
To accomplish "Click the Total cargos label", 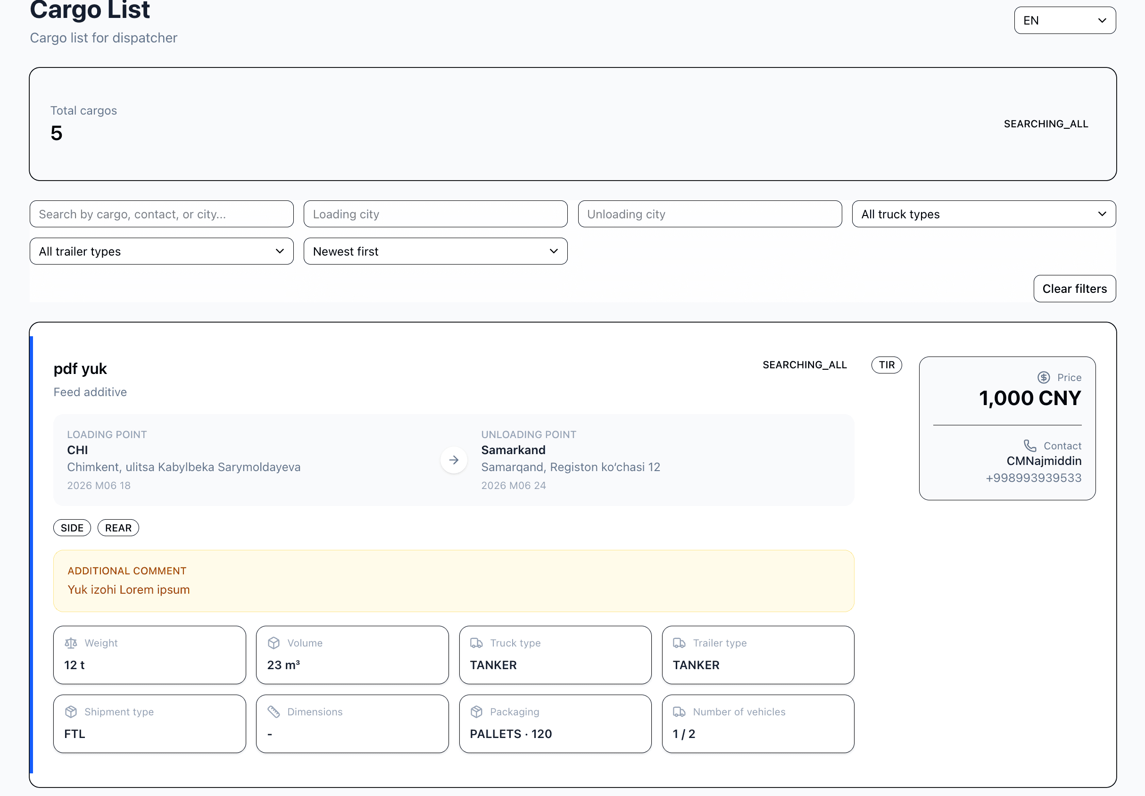I will tap(83, 110).
